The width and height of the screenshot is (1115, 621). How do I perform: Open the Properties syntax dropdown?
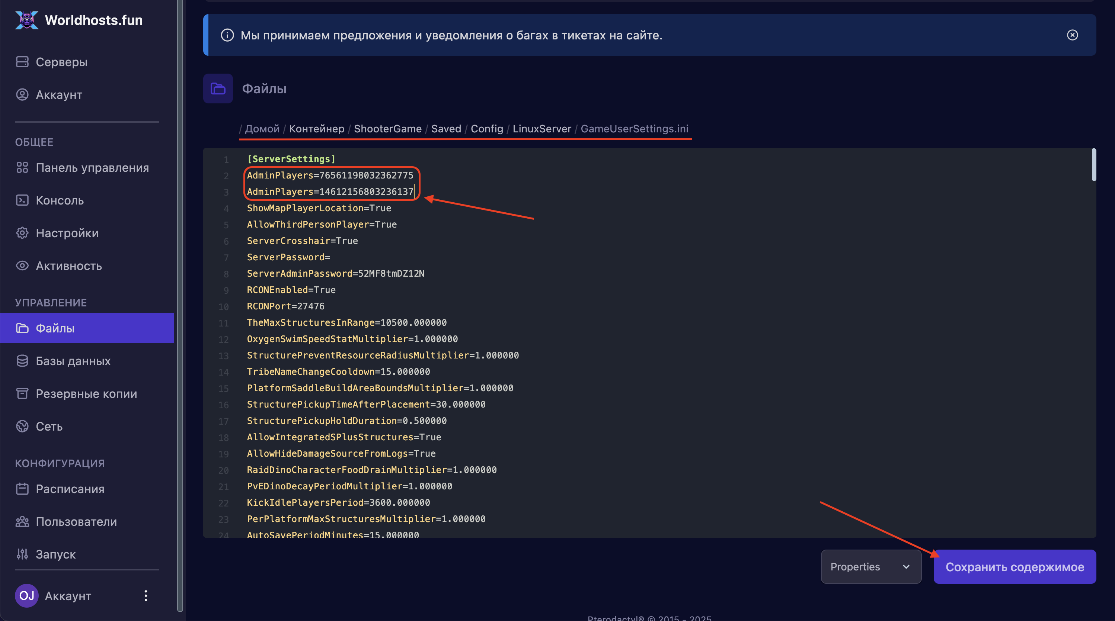(870, 566)
